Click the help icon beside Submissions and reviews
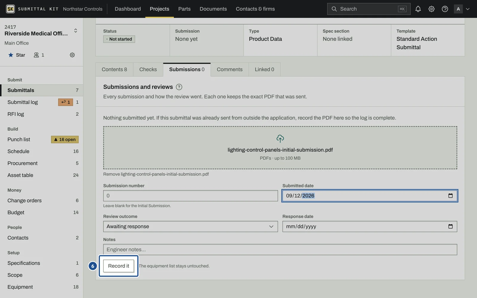 pyautogui.click(x=179, y=87)
